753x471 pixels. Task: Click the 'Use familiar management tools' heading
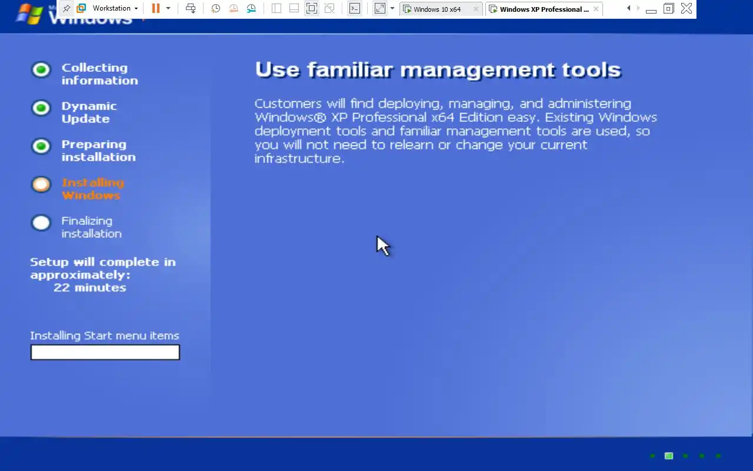pos(438,70)
